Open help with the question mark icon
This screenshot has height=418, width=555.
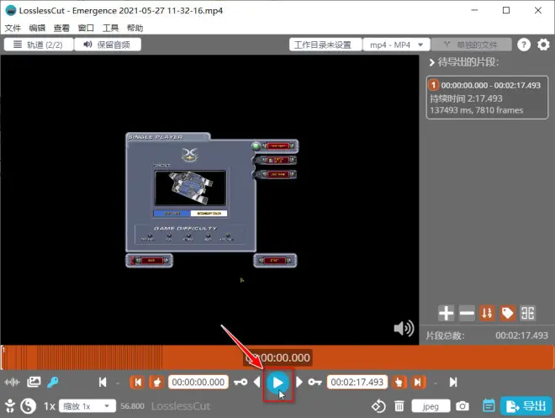(524, 45)
